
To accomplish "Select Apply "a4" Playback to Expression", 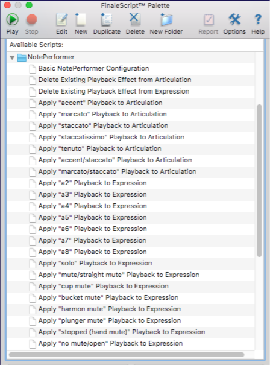I will pos(93,206).
